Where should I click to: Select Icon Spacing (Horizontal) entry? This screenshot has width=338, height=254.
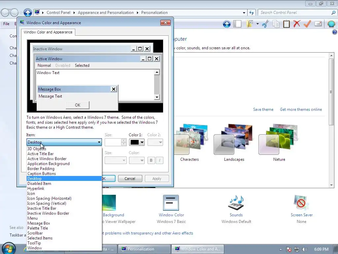[x=64, y=198]
